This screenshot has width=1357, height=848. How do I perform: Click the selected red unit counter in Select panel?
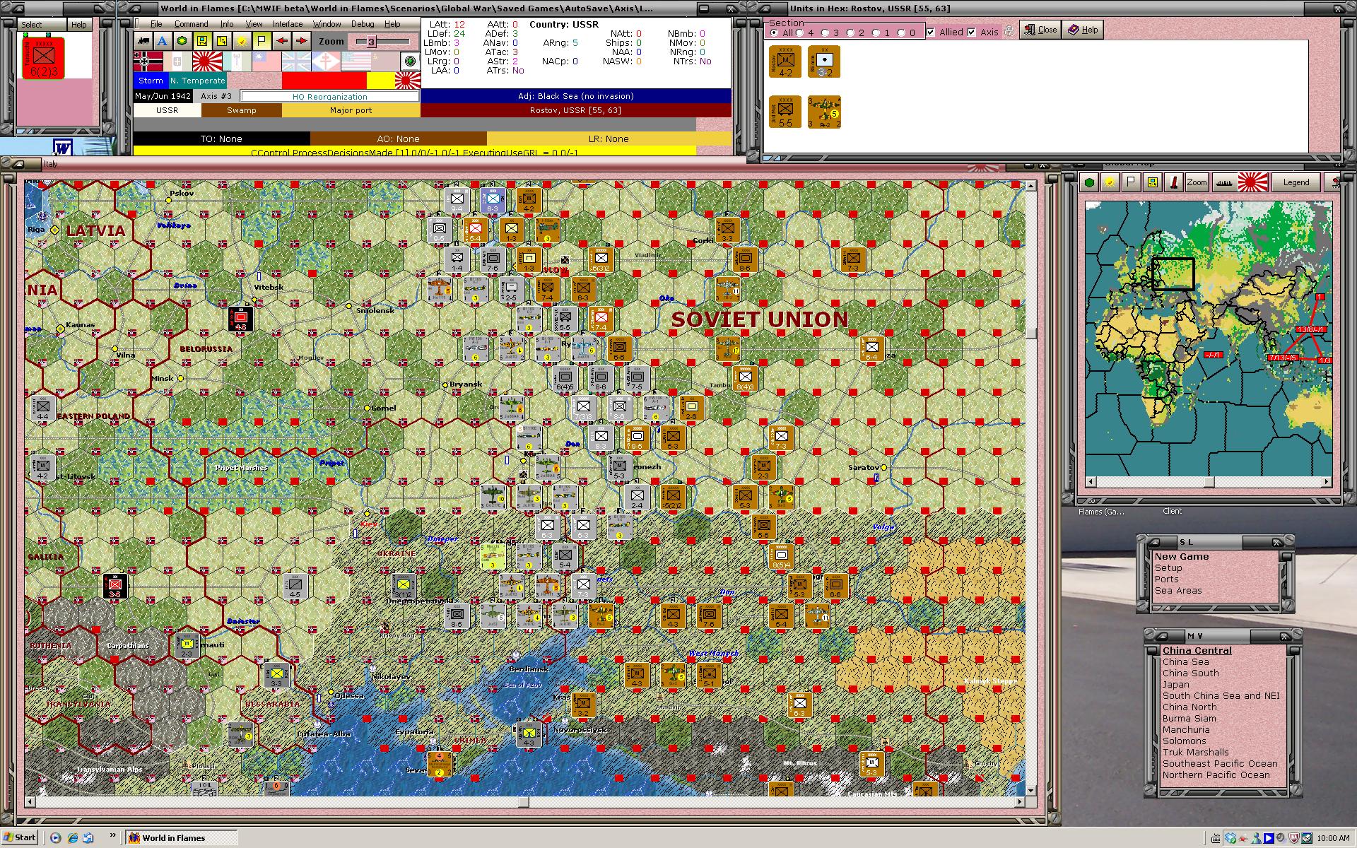(43, 57)
